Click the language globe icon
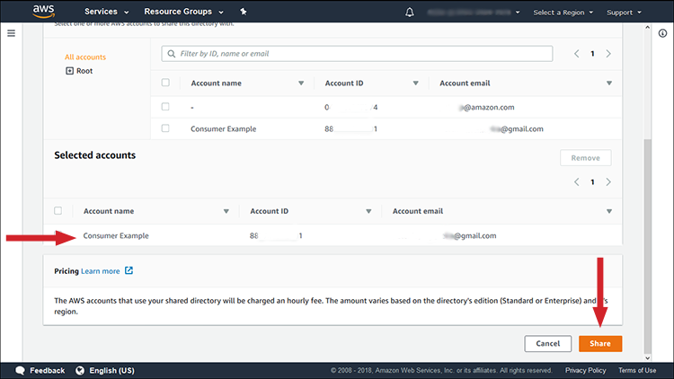The height and width of the screenshot is (379, 674). pyautogui.click(x=80, y=370)
